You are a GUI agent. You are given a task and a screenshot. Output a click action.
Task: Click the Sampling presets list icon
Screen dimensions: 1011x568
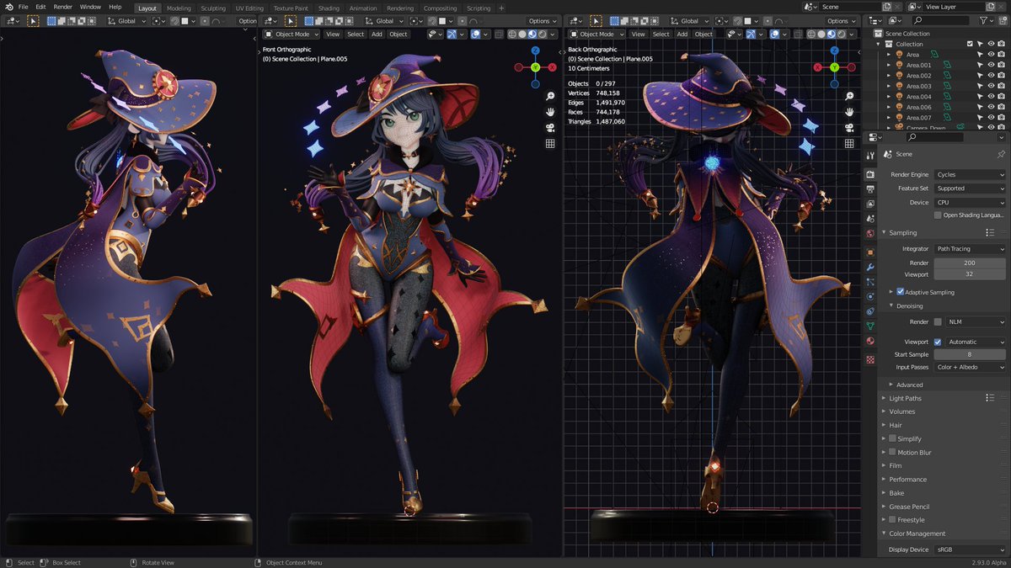(991, 232)
